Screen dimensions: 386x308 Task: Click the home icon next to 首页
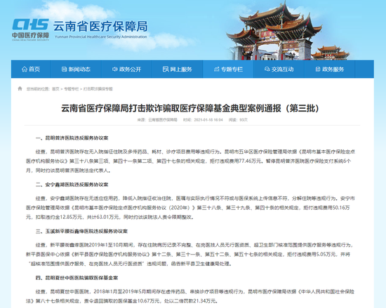coord(25,69)
